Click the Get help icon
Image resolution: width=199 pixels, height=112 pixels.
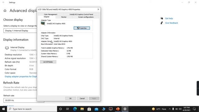coord(162,18)
